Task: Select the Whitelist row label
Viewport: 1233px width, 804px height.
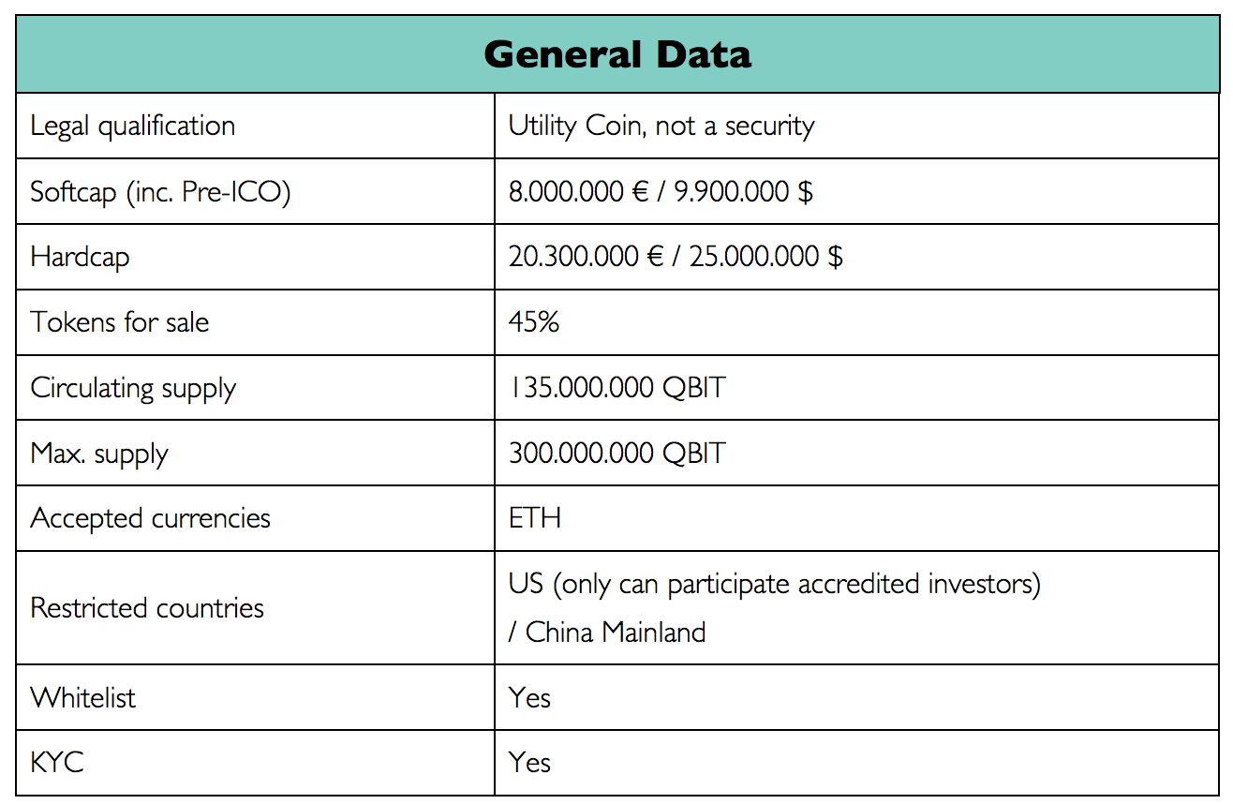Action: click(83, 698)
